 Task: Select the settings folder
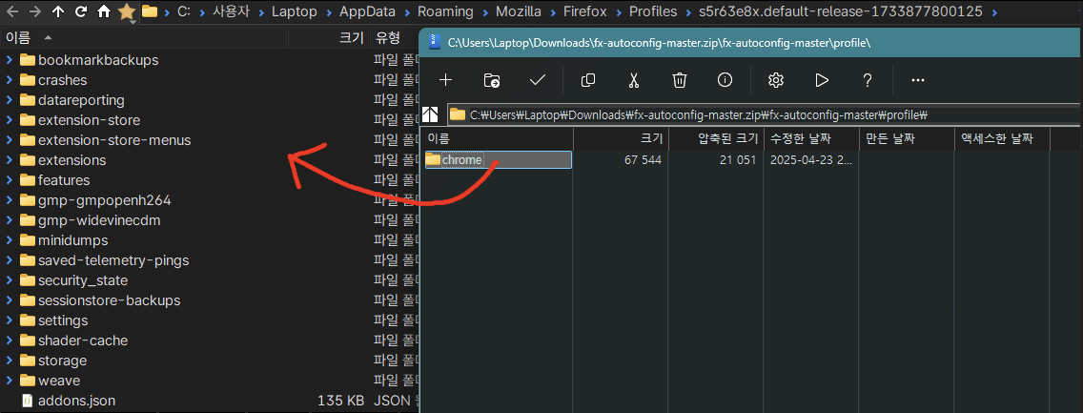[x=63, y=320]
